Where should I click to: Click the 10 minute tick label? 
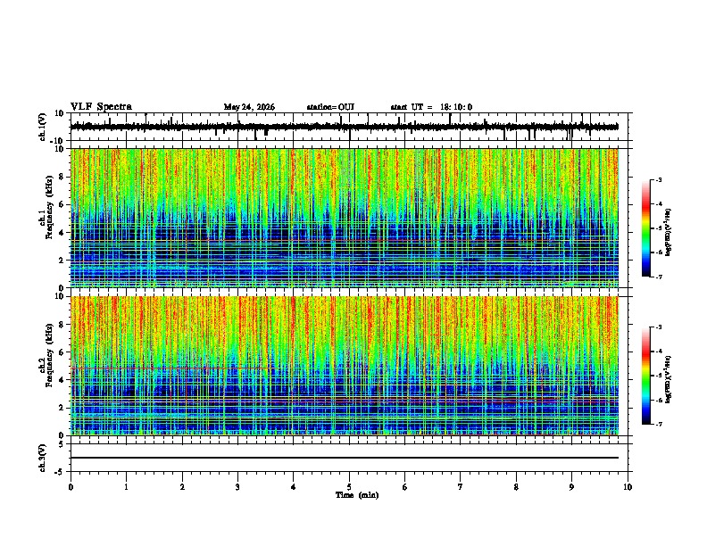(628, 487)
